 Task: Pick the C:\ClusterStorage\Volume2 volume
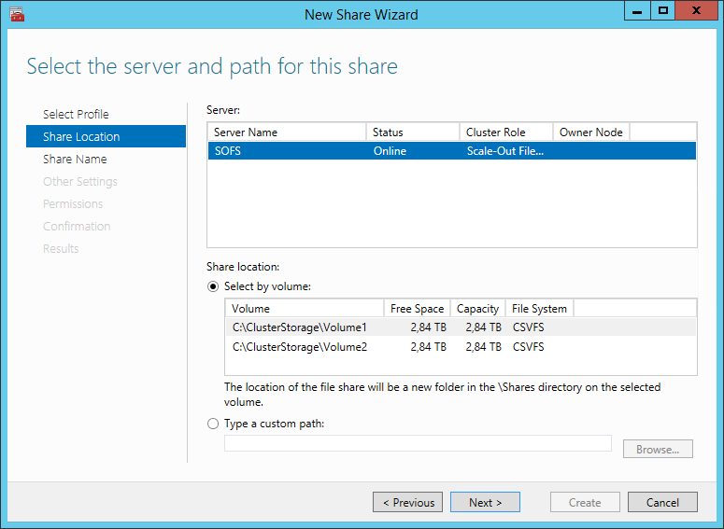click(x=461, y=347)
